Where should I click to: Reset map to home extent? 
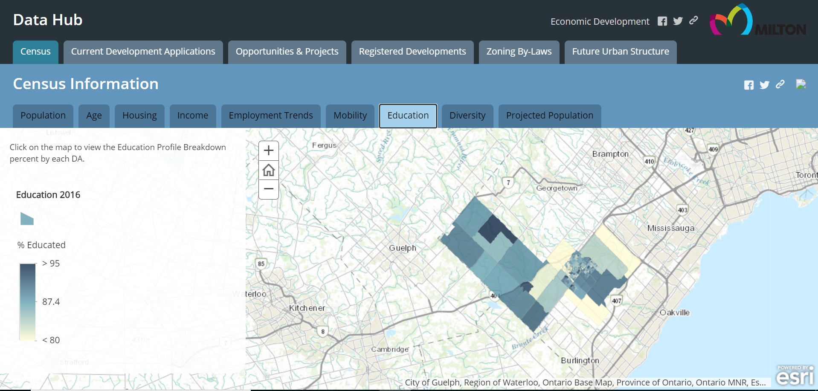269,170
